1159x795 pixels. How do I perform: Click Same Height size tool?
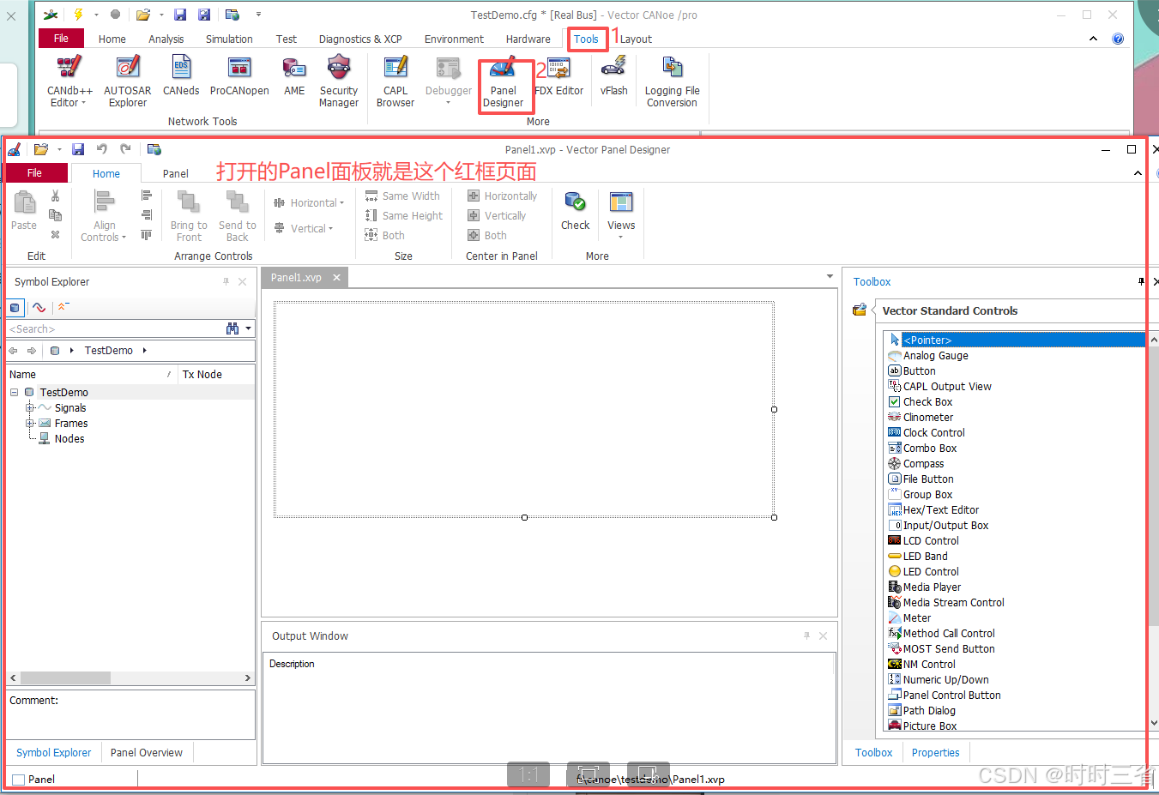point(404,216)
